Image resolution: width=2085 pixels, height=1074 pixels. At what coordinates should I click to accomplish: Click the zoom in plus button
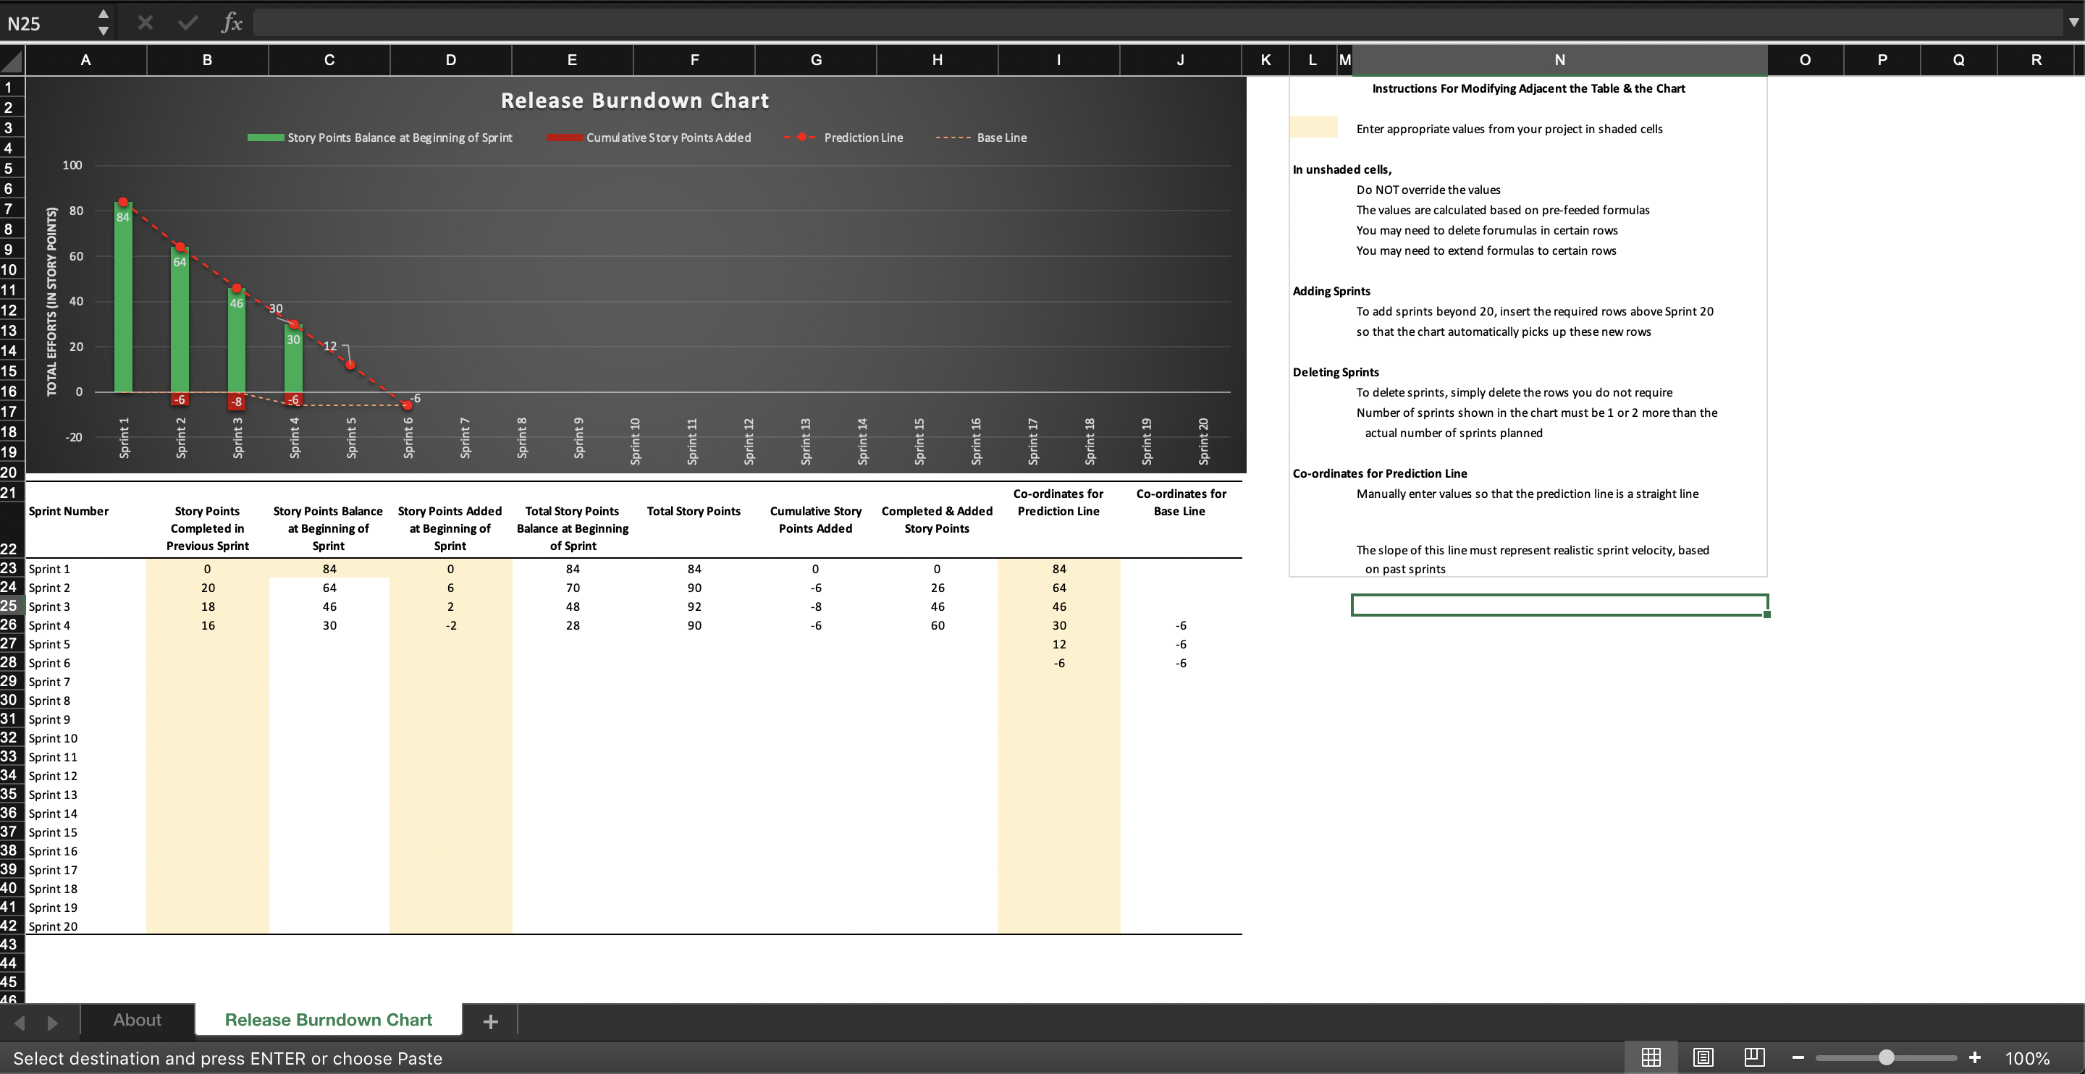1975,1058
